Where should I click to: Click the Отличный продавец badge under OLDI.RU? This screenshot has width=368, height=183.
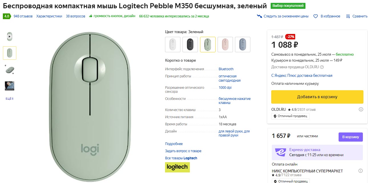[290, 116]
